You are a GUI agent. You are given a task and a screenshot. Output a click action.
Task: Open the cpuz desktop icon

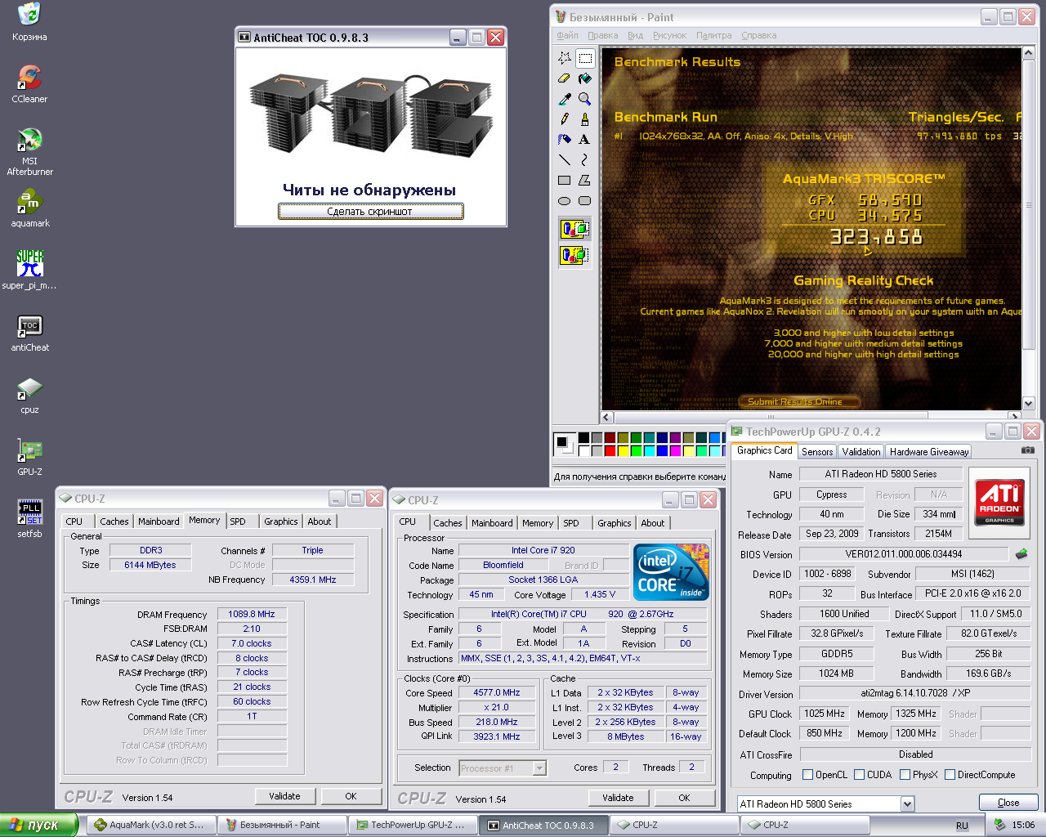click(29, 396)
